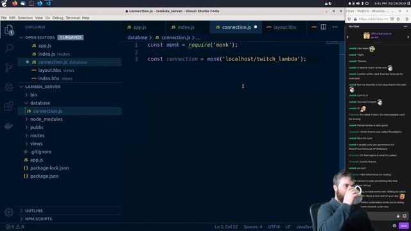The width and height of the screenshot is (411, 231).
Task: Click the Visual Studio Code icon in the top panel
Action: pyautogui.click(x=48, y=3)
